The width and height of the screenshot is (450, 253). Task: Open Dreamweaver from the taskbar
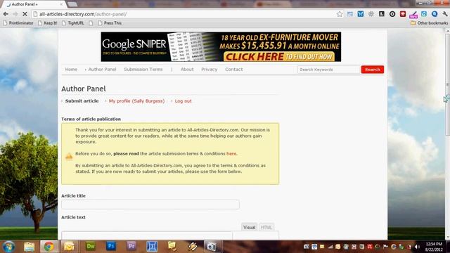point(91,247)
